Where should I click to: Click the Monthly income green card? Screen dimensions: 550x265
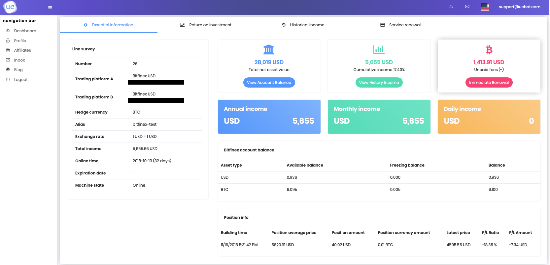(x=379, y=117)
